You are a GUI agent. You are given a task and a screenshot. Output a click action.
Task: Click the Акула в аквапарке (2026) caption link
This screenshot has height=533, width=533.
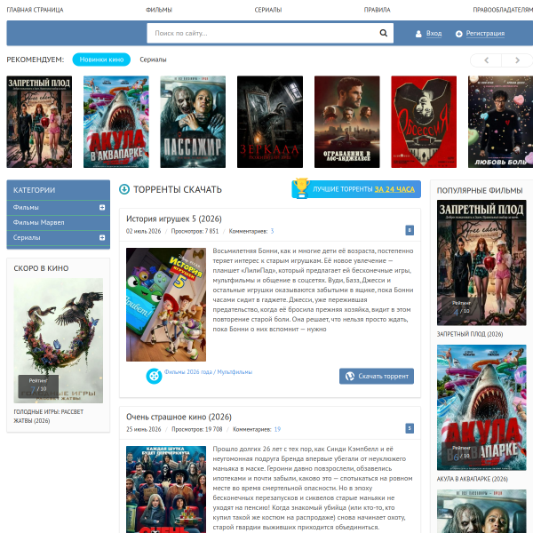pyautogui.click(x=473, y=479)
